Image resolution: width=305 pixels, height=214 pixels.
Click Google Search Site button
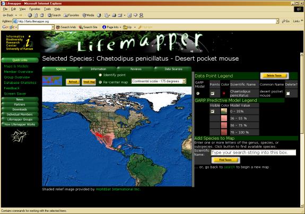tap(88, 27)
